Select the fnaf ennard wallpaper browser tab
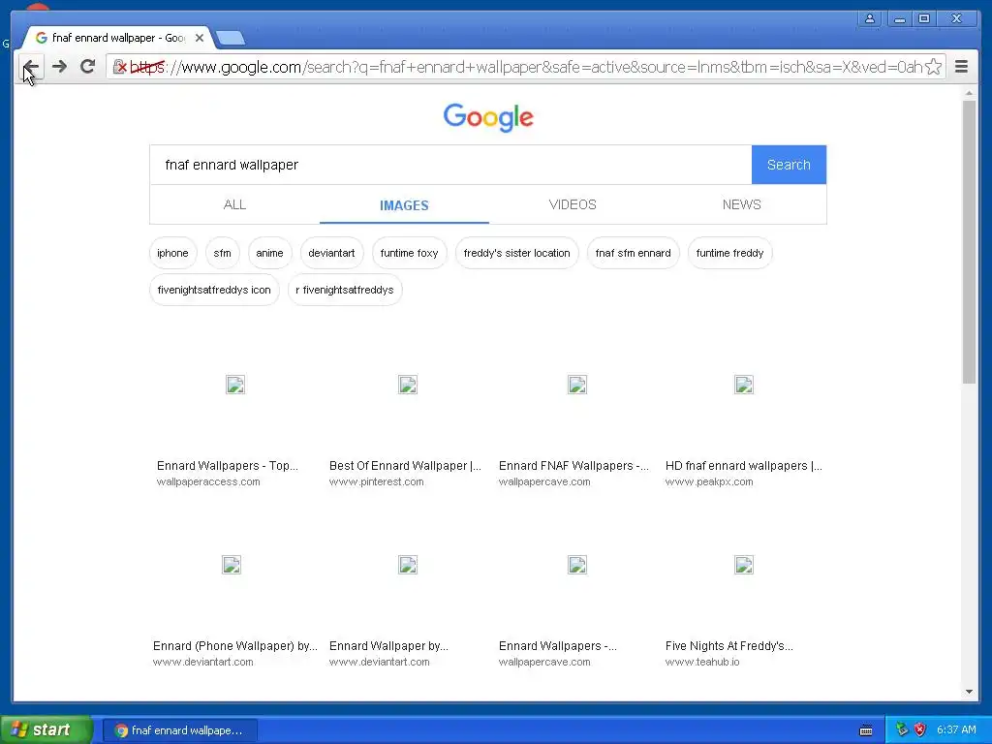Viewport: 992px width, 744px height. point(117,38)
